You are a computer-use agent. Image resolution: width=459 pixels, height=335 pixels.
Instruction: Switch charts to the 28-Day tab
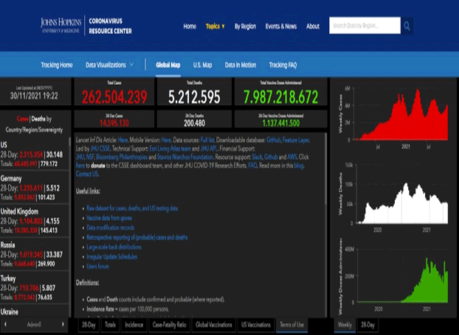[x=367, y=325]
